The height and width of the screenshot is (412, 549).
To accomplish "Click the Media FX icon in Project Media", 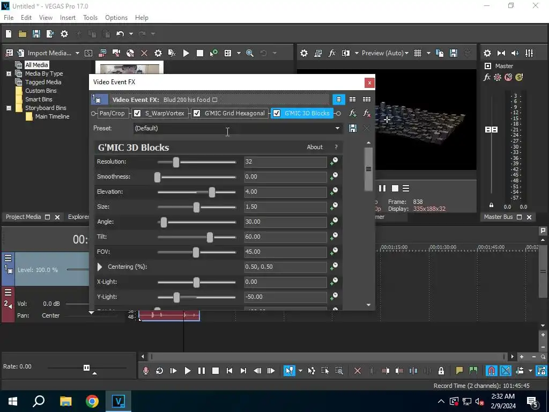I will point(172,53).
